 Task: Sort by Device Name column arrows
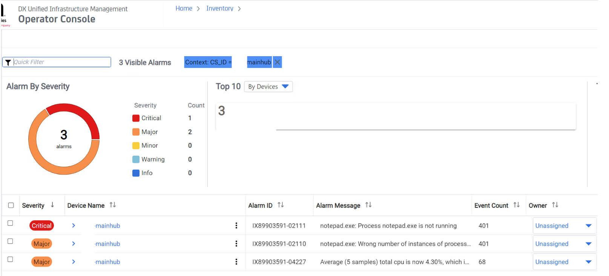(113, 205)
